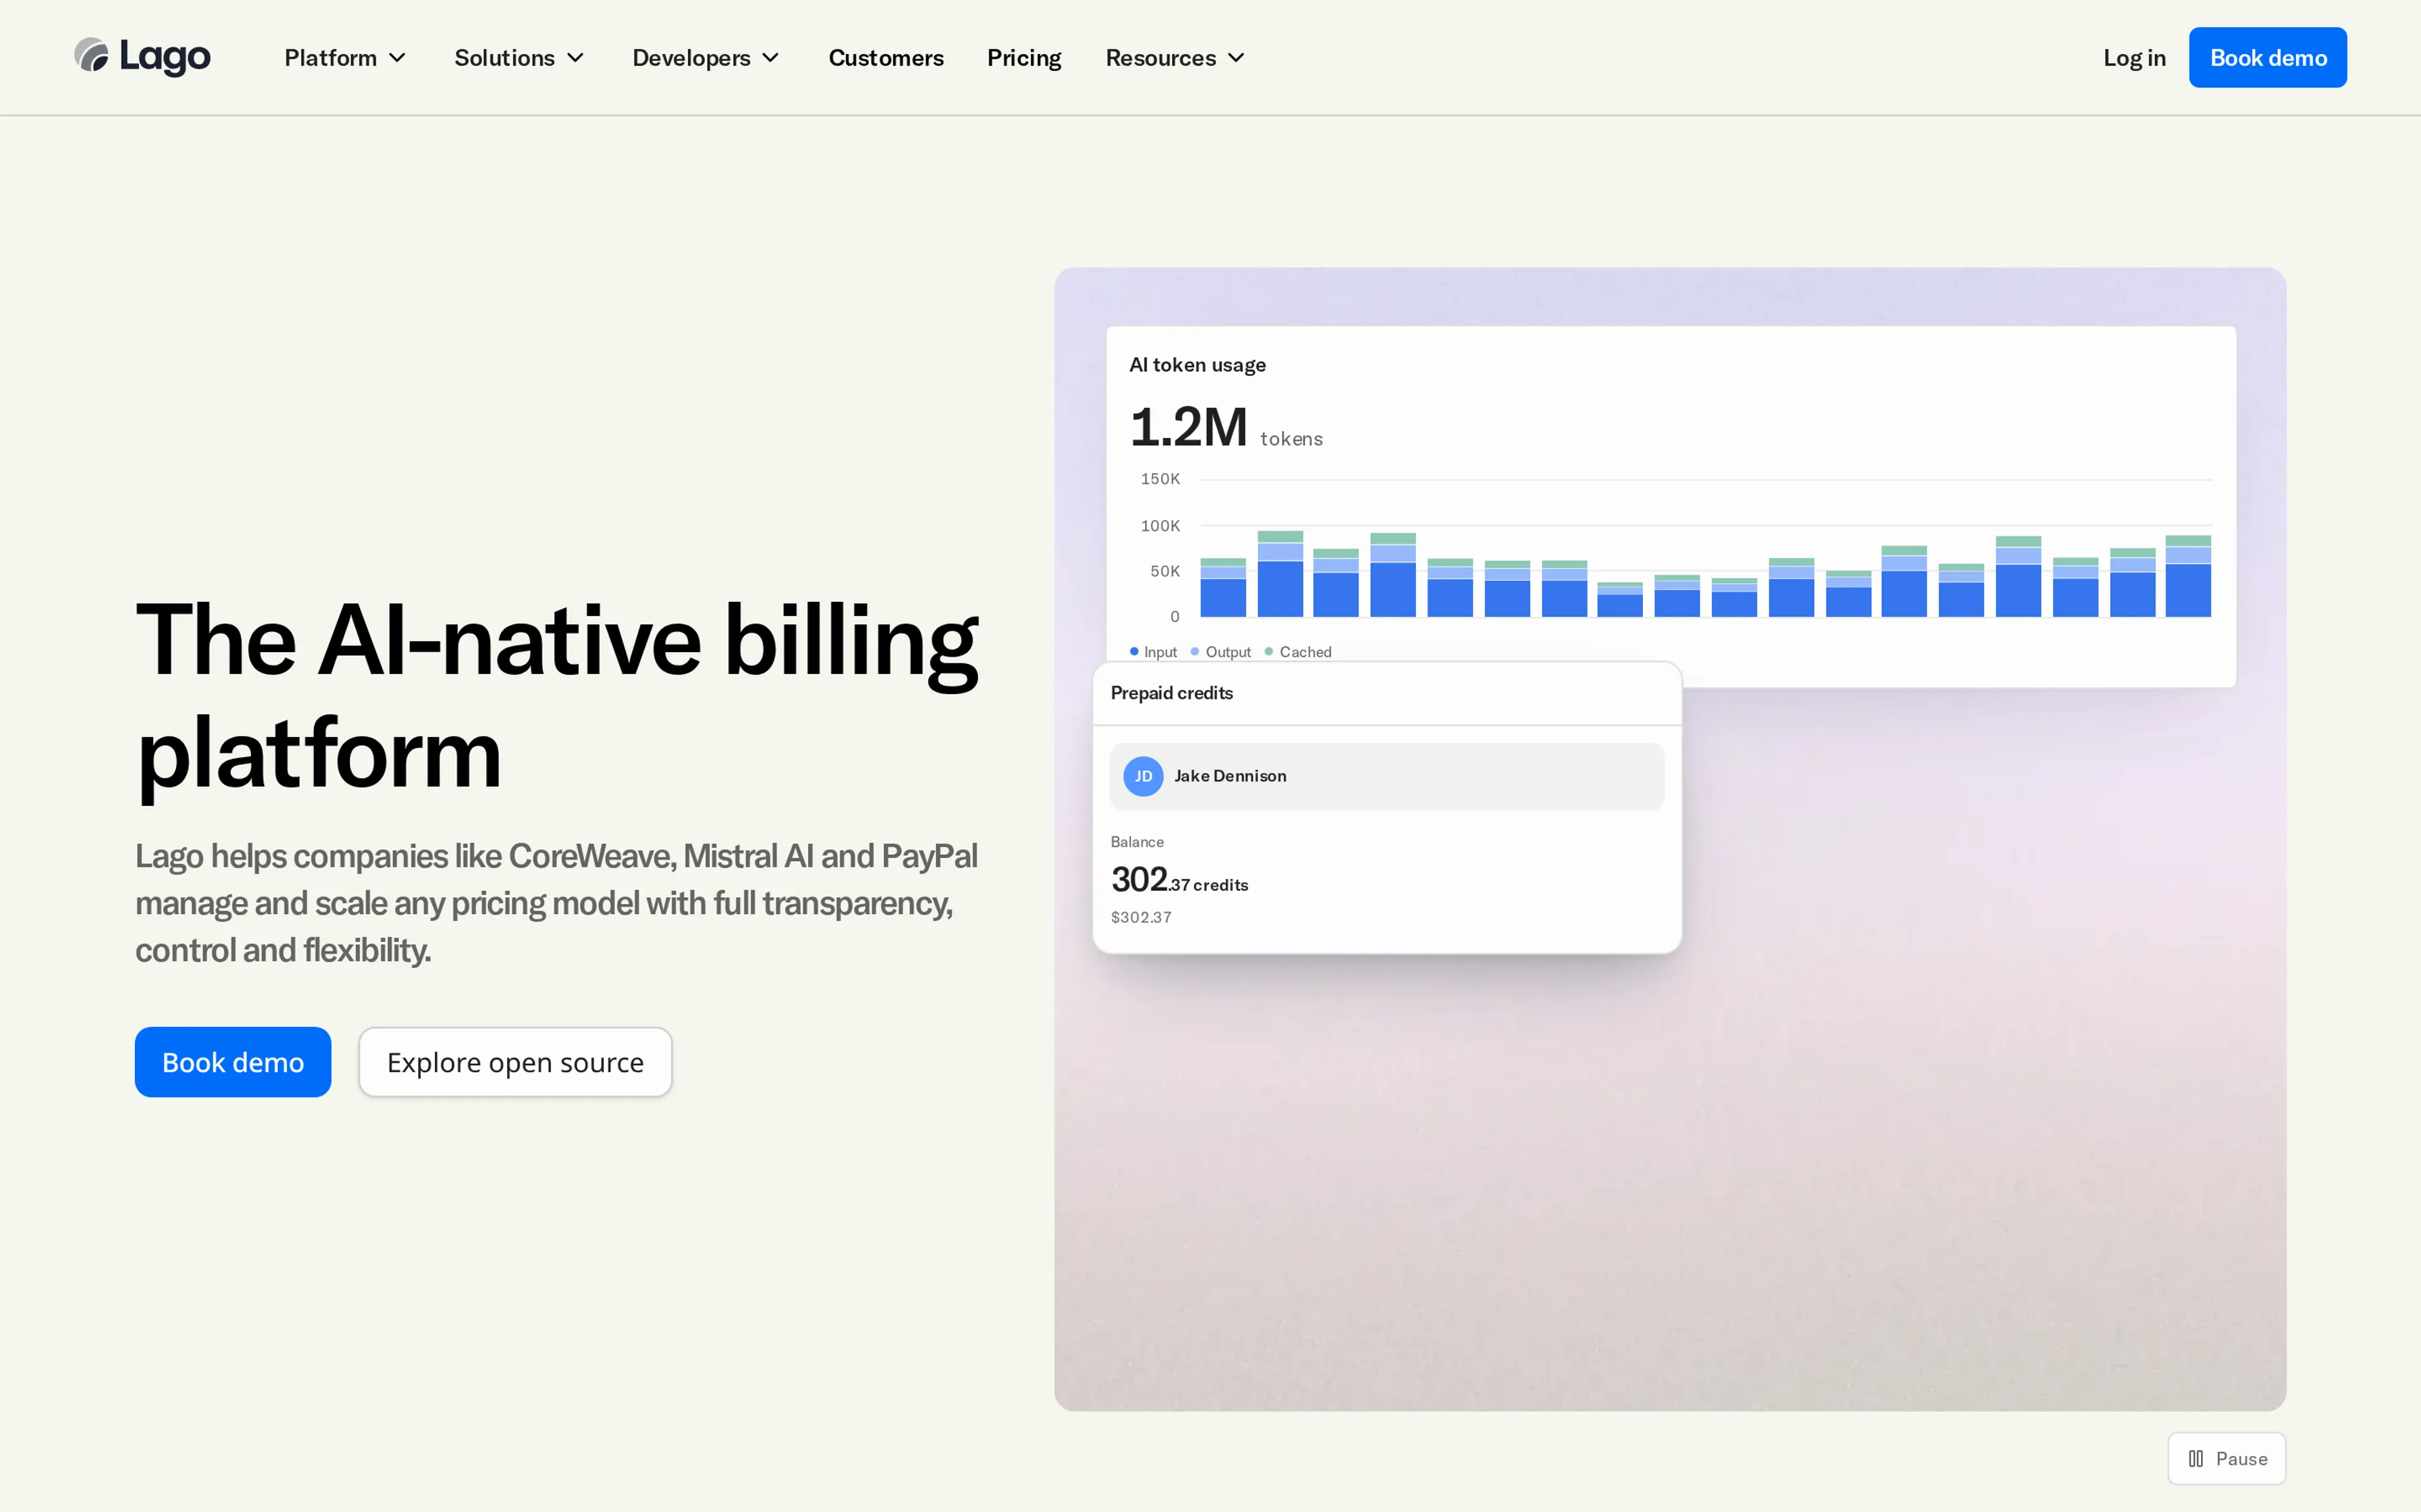Click the Cached legend dot

click(x=1269, y=651)
